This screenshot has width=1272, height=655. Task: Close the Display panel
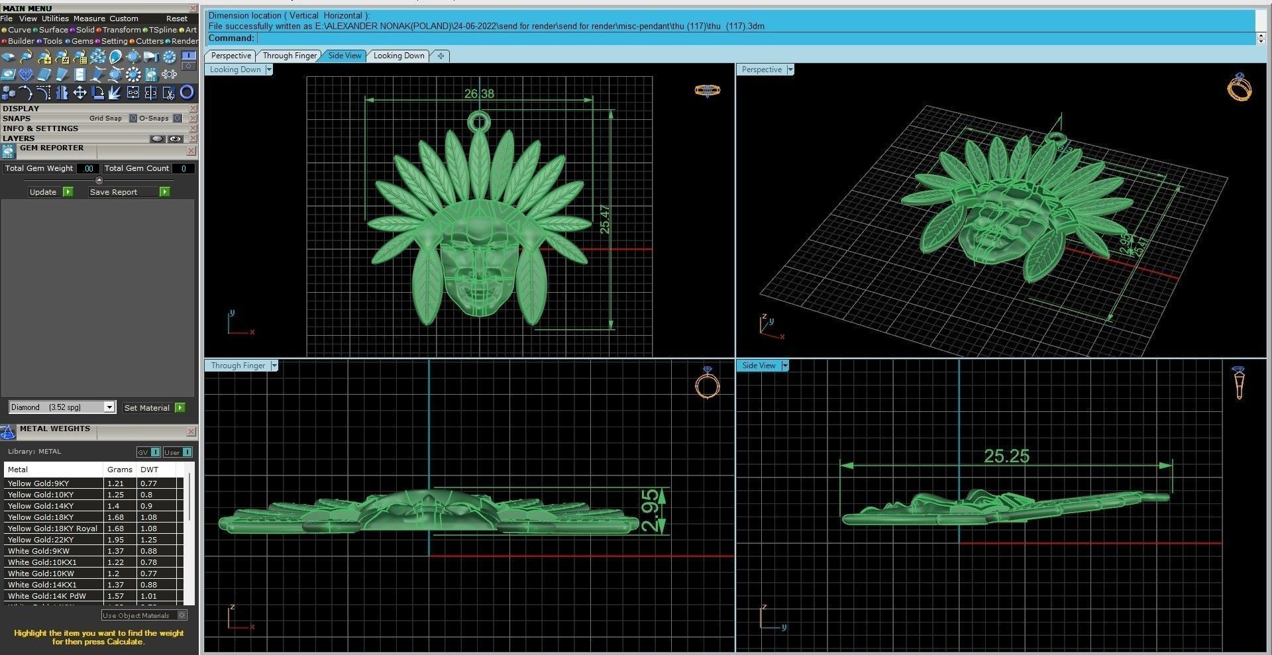pyautogui.click(x=193, y=109)
